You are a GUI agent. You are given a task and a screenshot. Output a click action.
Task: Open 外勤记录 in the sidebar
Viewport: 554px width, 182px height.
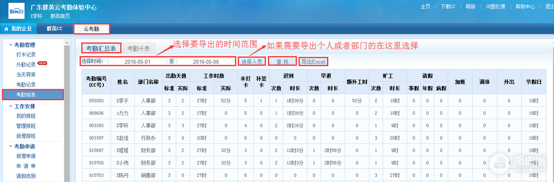(x=26, y=65)
